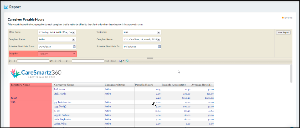Expand the Territories dropdown showing USA
Image resolution: width=300 pixels, height=128 pixels.
[159, 32]
